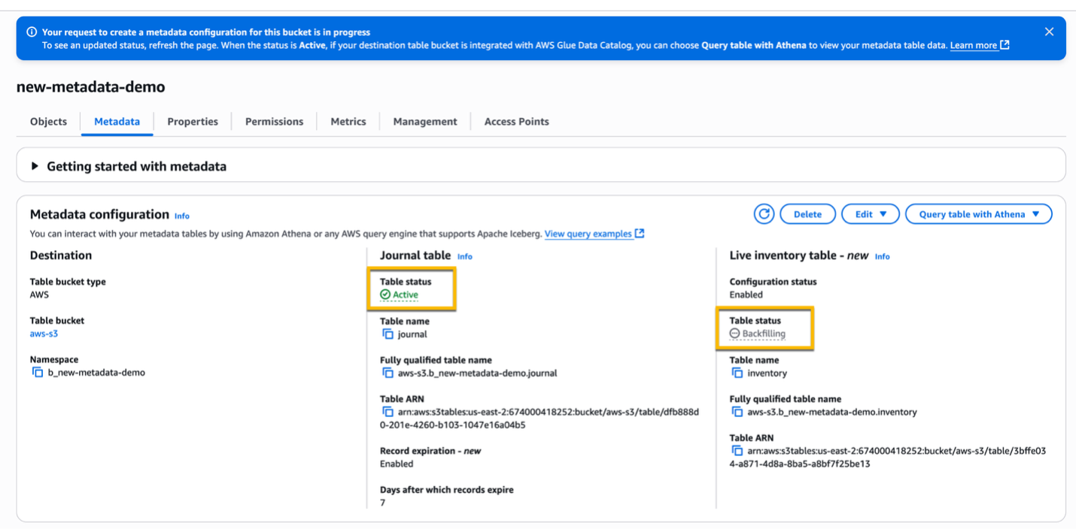The image size is (1076, 532).
Task: Open the View query examples link
Action: pyautogui.click(x=589, y=234)
